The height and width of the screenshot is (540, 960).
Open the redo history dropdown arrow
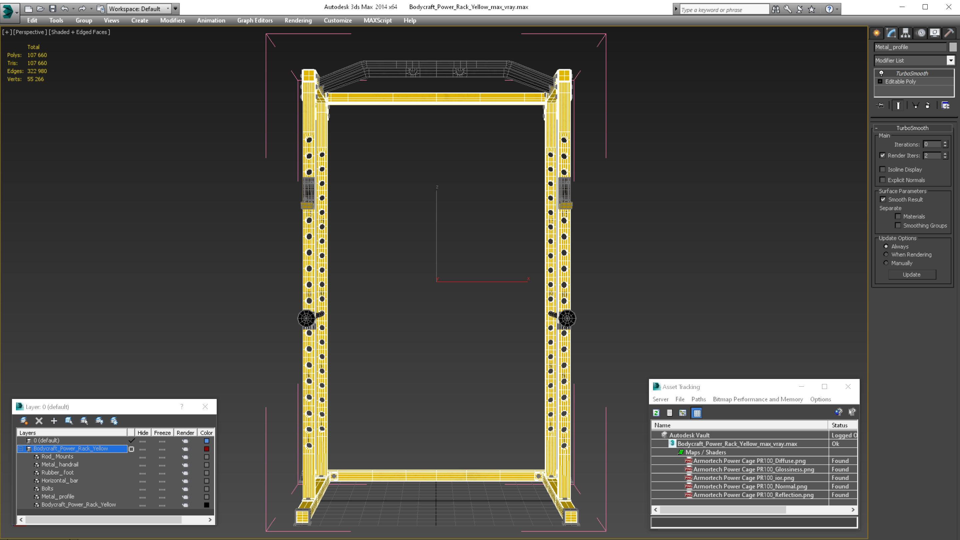(x=91, y=9)
